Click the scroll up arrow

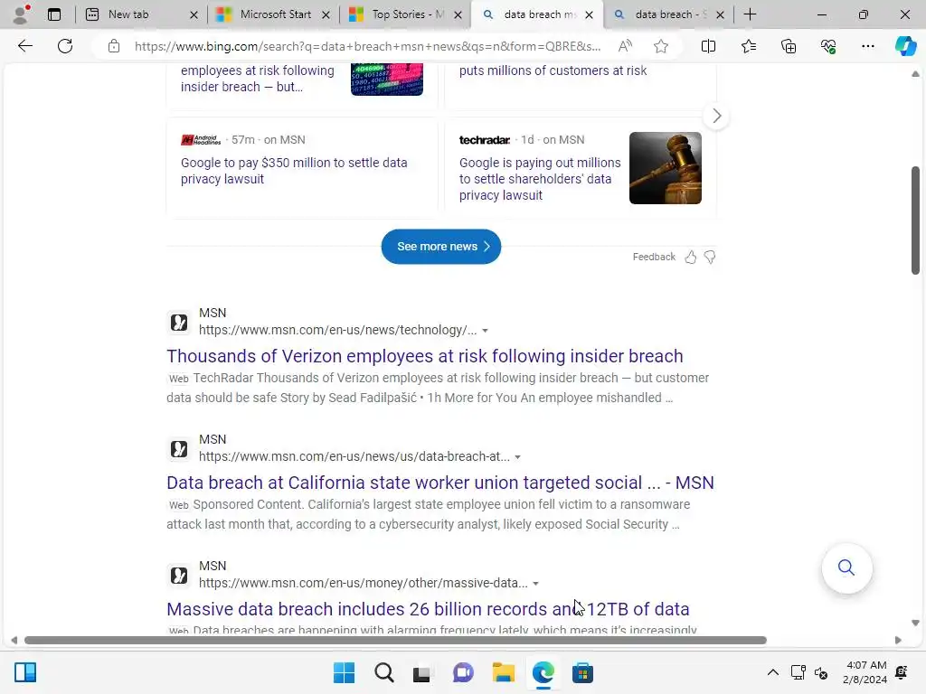915,74
